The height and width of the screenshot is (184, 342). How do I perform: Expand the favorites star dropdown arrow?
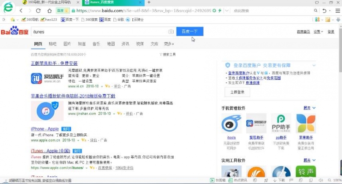tap(18, 20)
